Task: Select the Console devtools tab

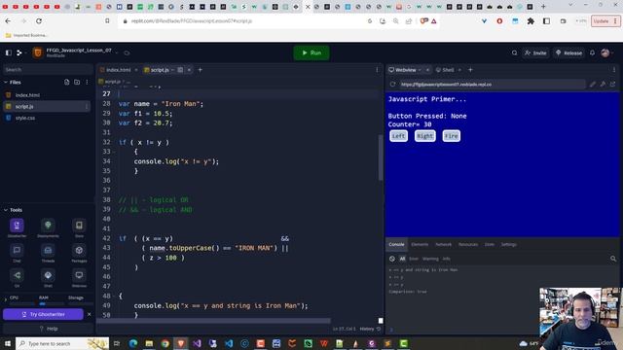Action: pos(396,244)
